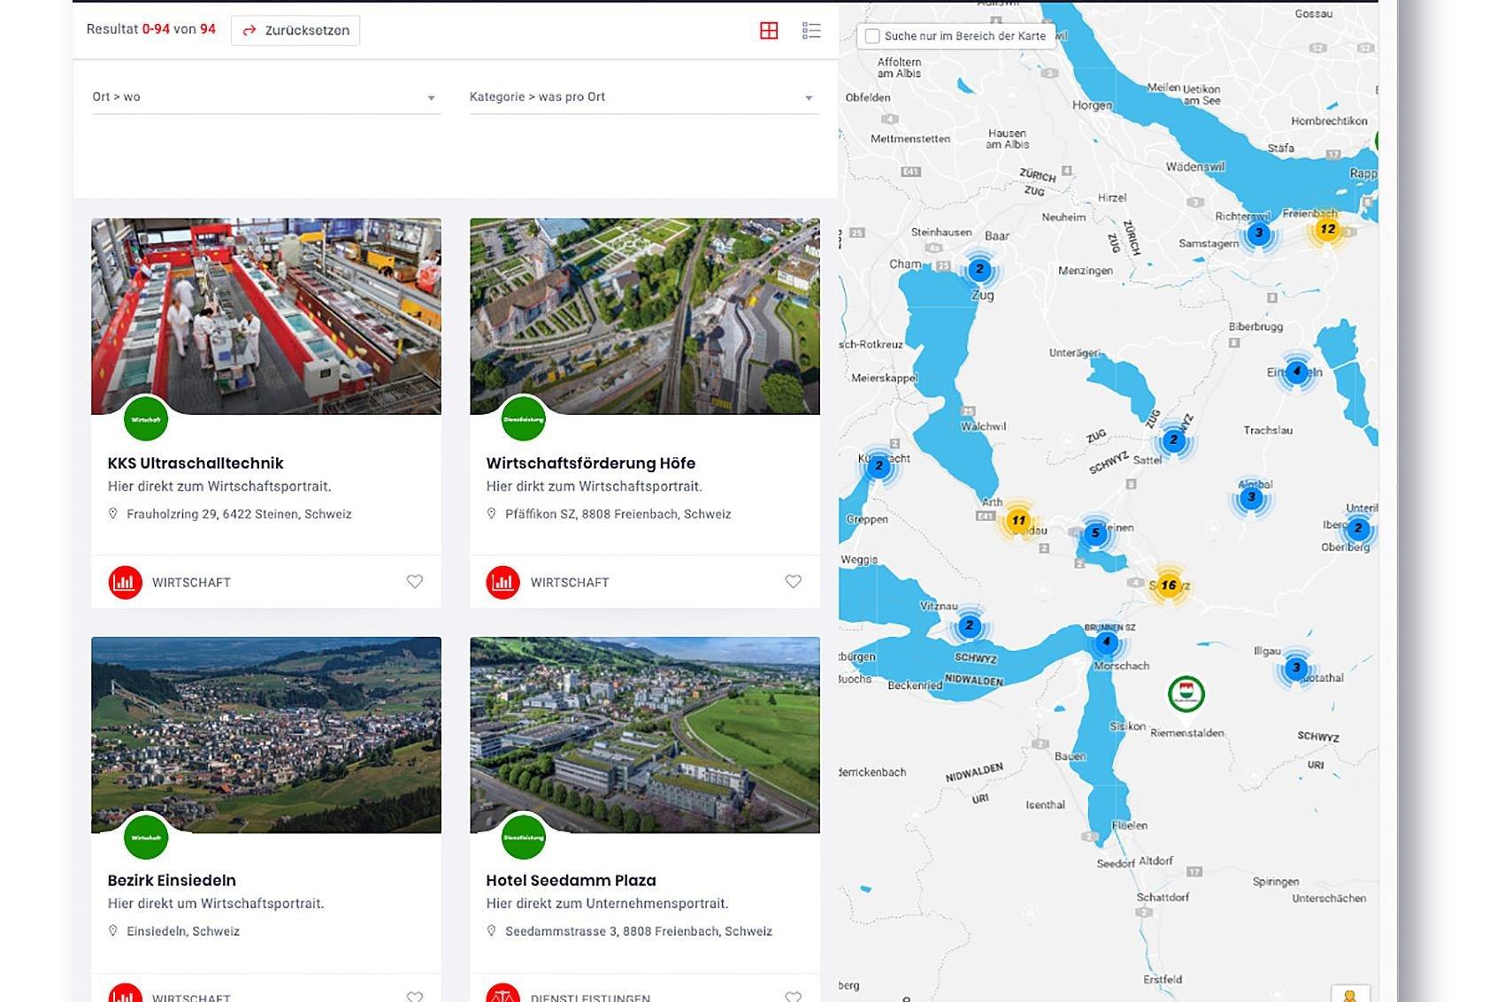Favorite Wirtschaftsförderung Höfe with heart icon
This screenshot has width=1504, height=1002.
point(793,582)
